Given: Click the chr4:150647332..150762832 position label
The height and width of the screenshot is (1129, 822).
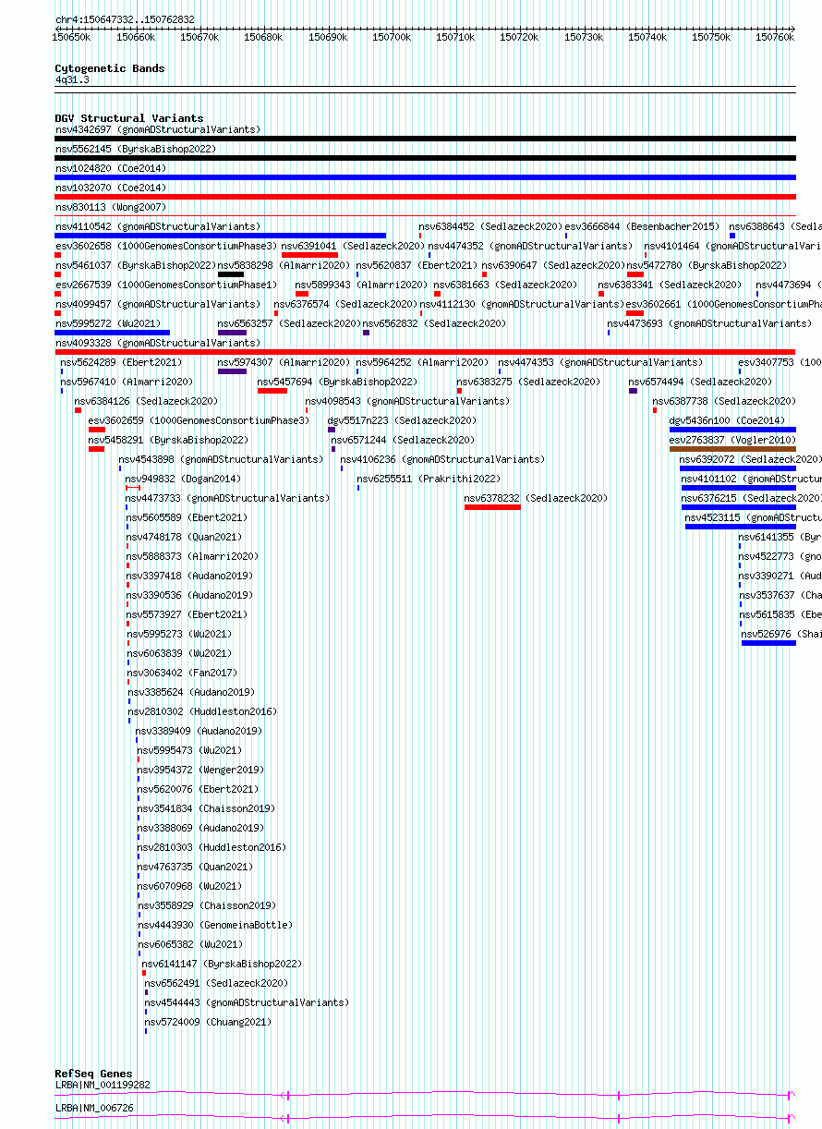Looking at the screenshot, I should pos(125,19).
